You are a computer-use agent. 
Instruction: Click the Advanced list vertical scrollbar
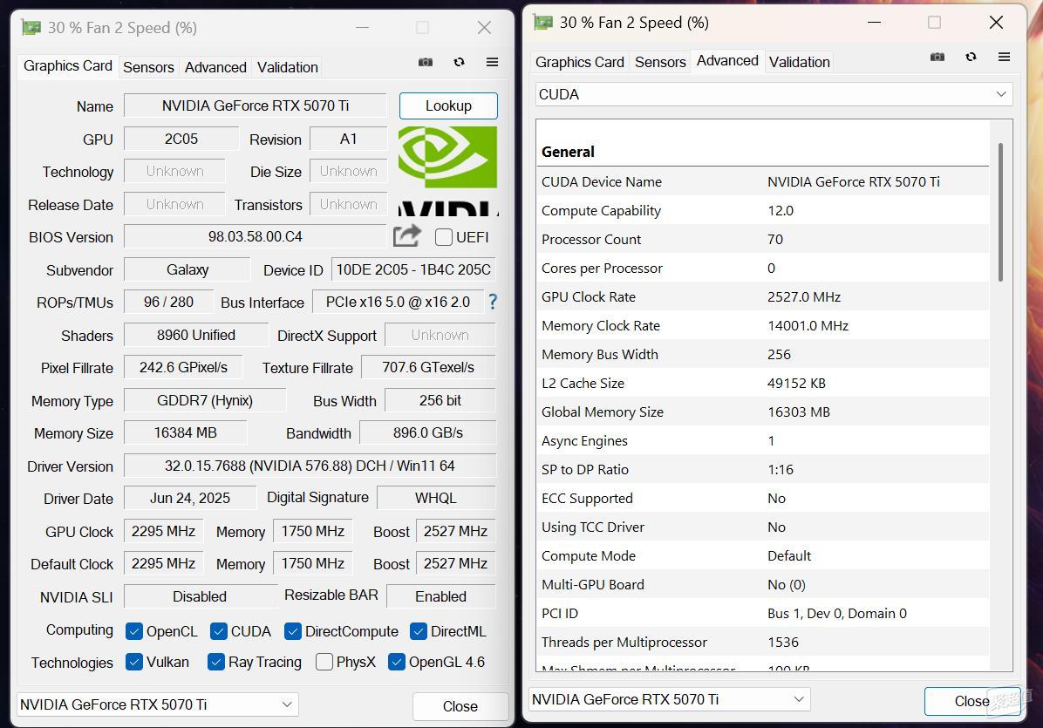(999, 213)
